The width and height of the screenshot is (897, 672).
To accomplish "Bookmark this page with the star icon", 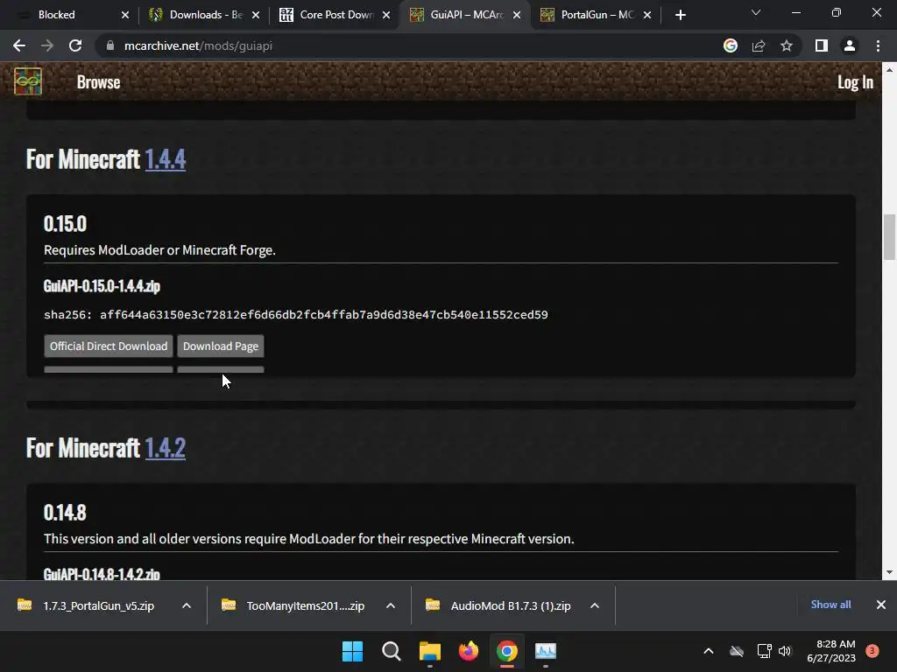I will [x=787, y=45].
